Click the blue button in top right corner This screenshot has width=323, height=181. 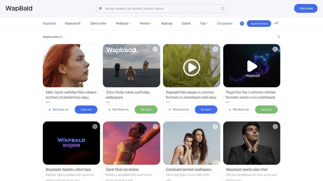point(305,9)
